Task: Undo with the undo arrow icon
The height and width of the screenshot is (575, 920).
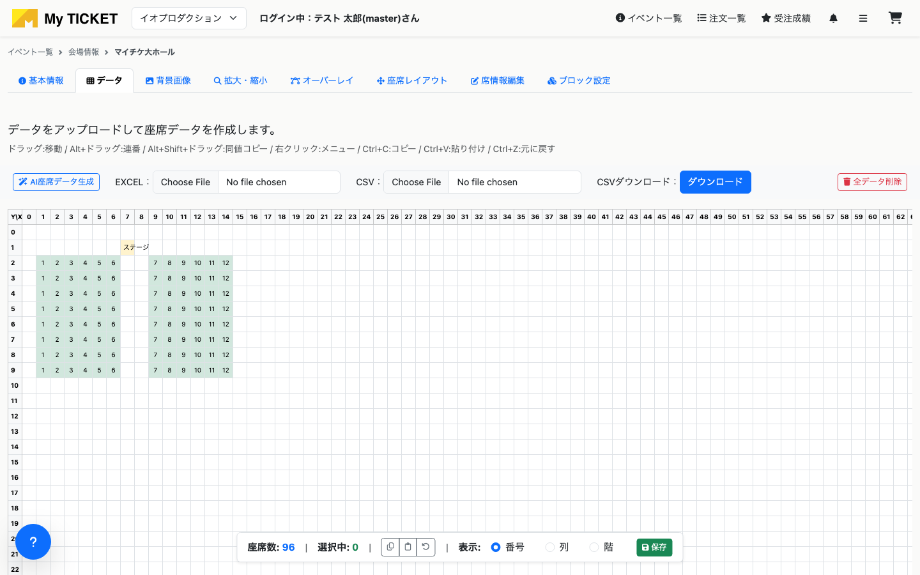Action: coord(425,547)
